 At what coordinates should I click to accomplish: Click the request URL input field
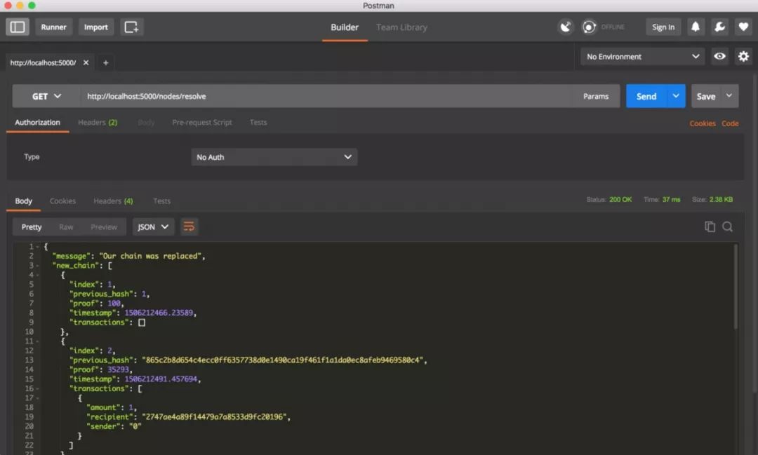pos(326,96)
